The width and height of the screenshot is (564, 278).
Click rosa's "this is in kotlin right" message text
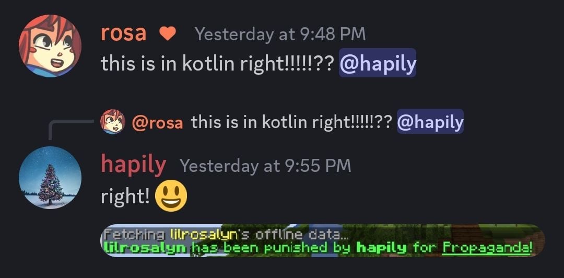tap(218, 64)
